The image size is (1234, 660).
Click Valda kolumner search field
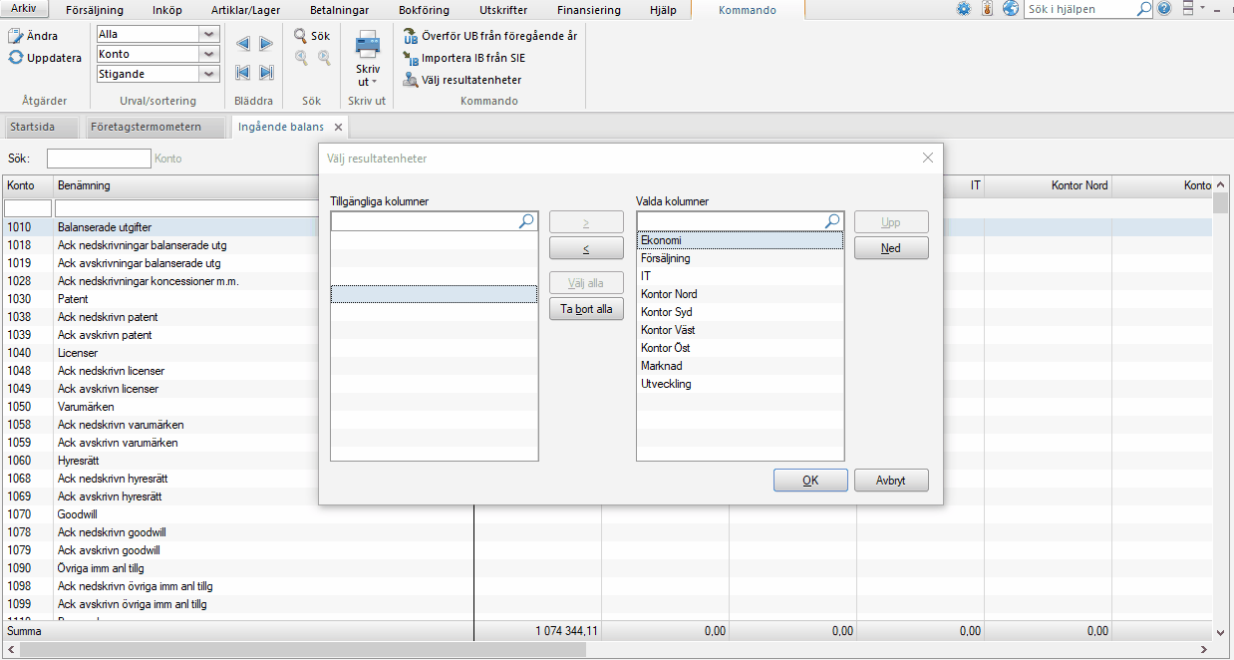(x=731, y=221)
